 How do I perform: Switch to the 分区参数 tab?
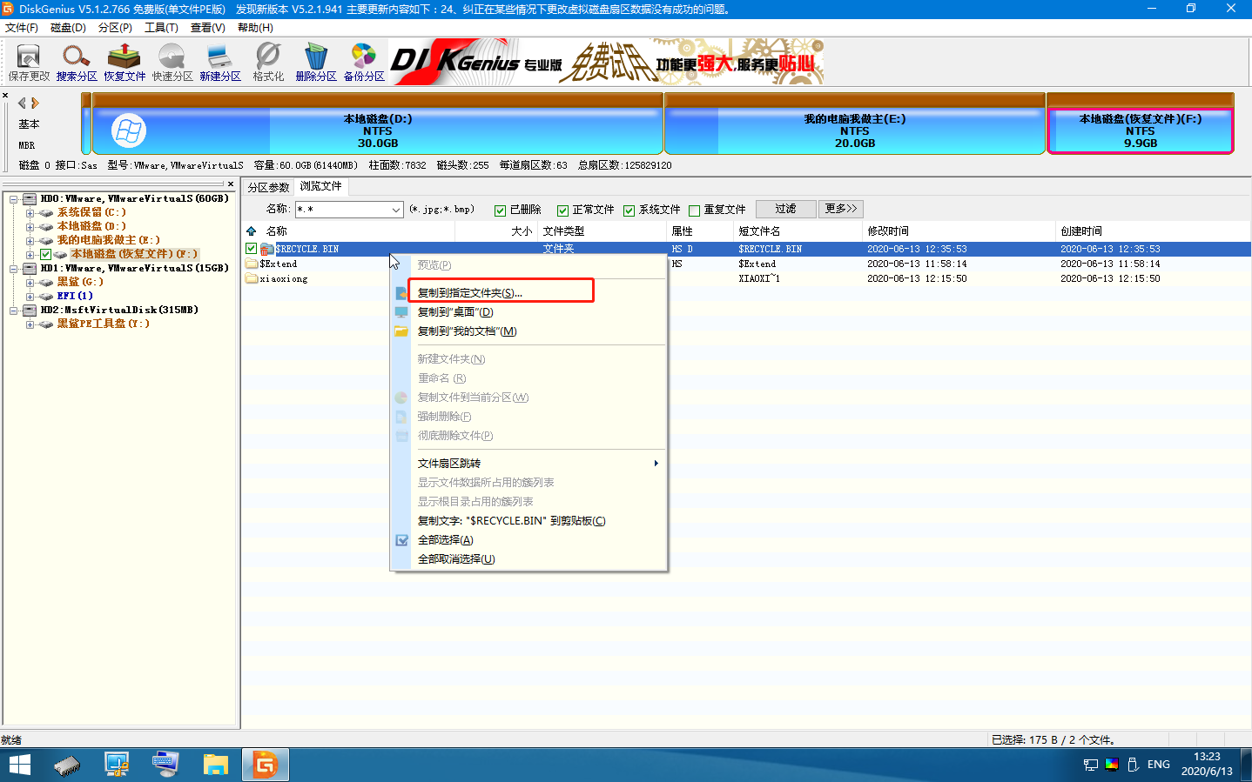tap(268, 187)
